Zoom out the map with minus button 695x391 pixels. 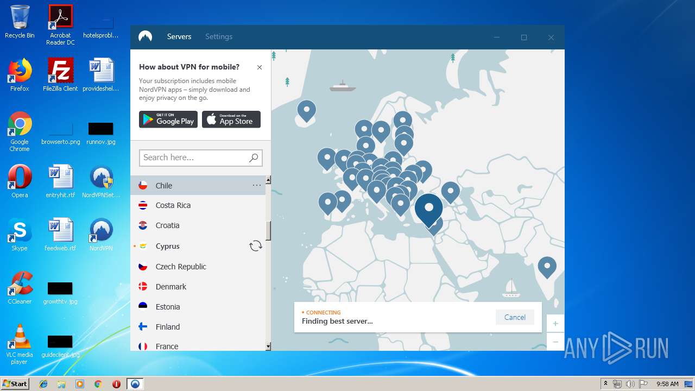coord(555,342)
